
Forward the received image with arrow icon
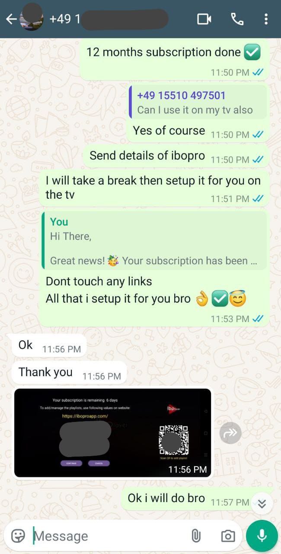230,433
